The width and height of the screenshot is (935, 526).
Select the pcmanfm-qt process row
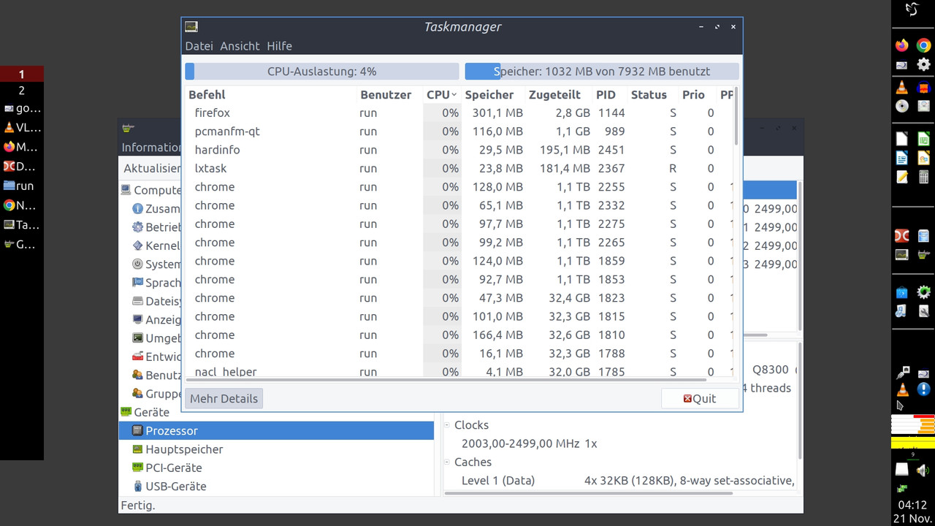tap(459, 131)
